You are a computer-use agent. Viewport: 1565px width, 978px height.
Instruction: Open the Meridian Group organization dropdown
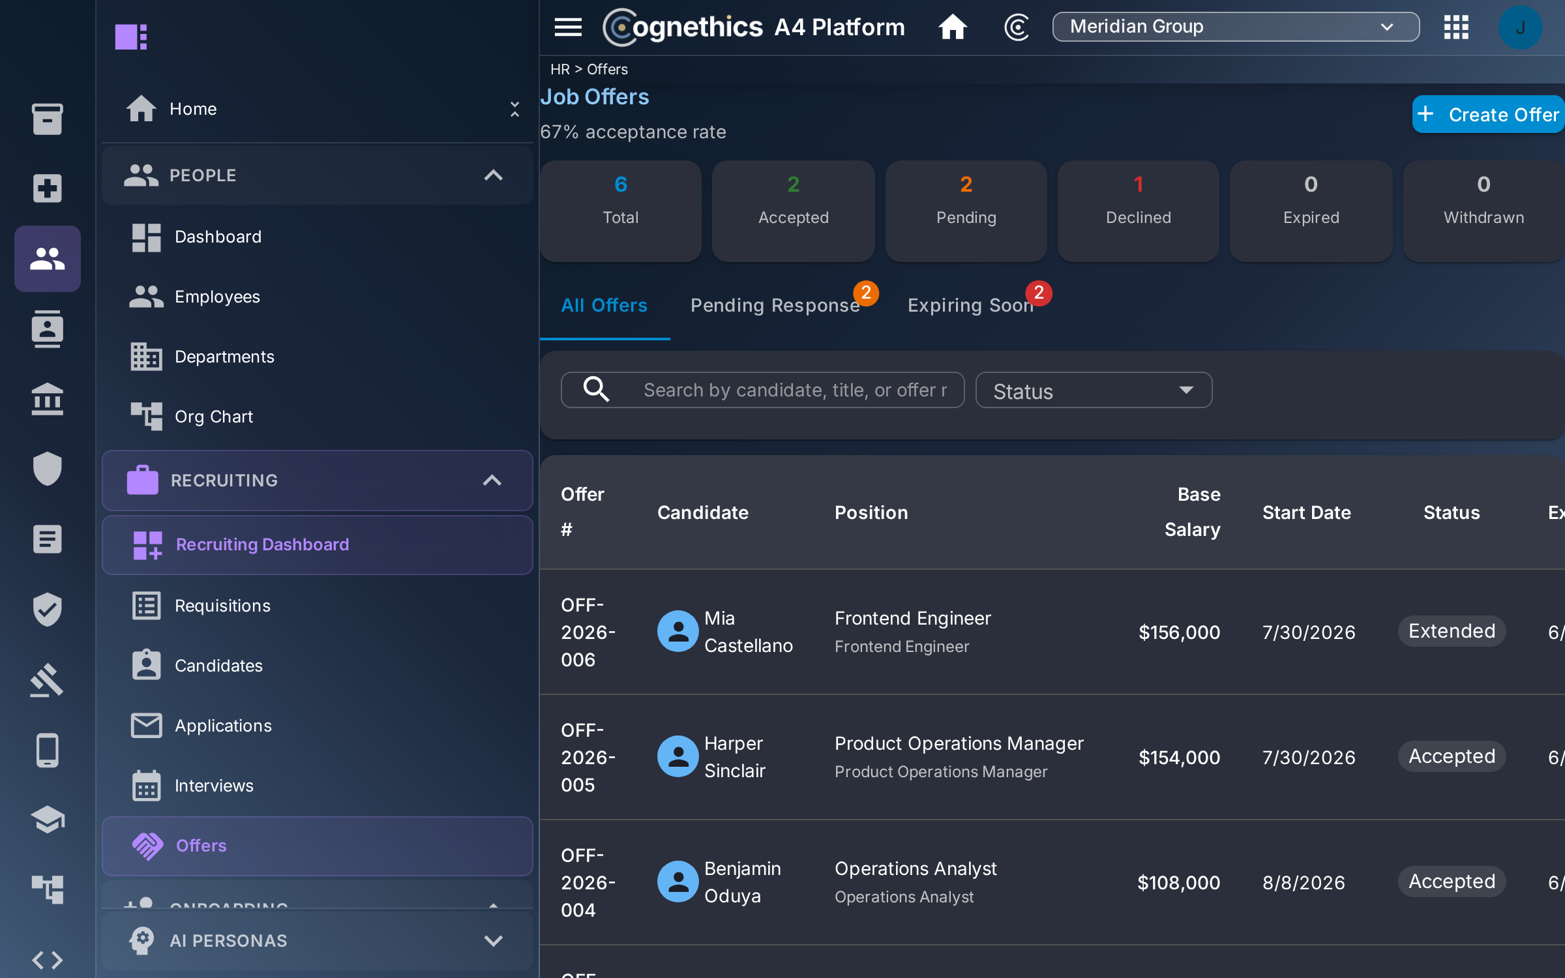(1235, 27)
